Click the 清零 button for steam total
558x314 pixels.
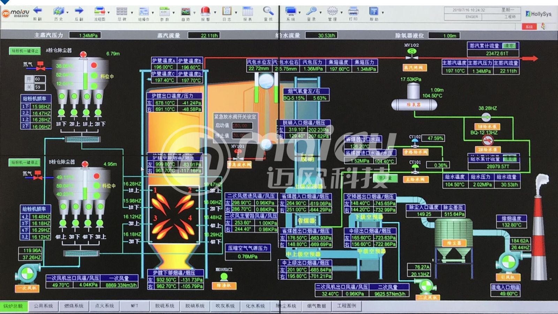[x=509, y=46]
